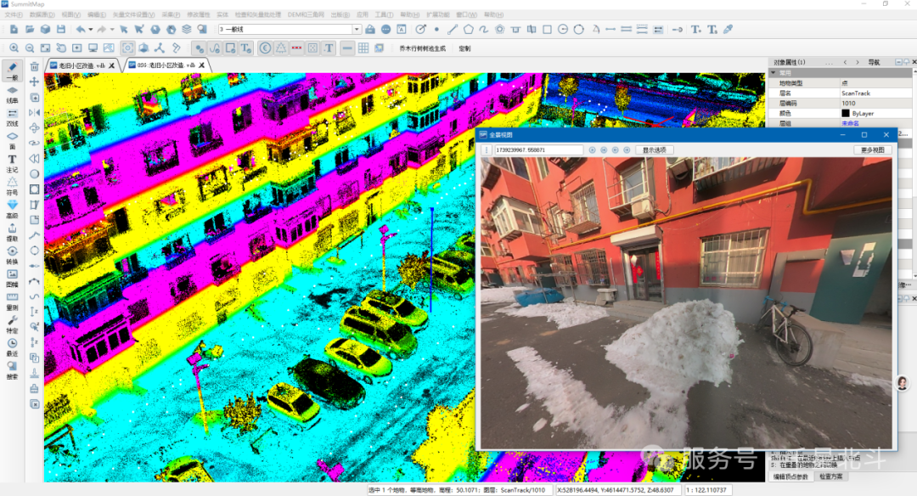
Task: Toggle the curve snap mode button
Action: click(215, 48)
